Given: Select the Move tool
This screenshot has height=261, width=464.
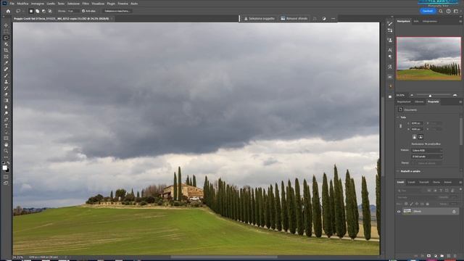Looking at the screenshot, I should (6, 25).
